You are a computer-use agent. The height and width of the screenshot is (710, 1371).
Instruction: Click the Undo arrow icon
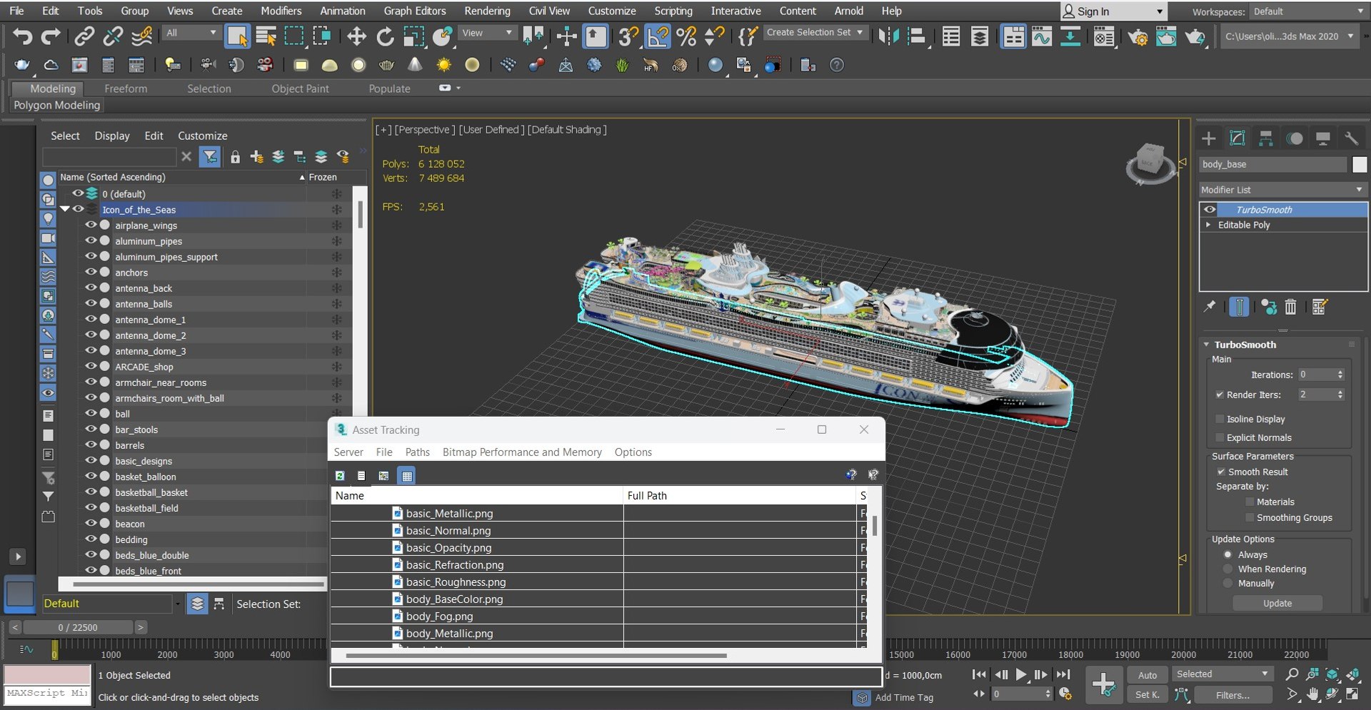coord(22,36)
